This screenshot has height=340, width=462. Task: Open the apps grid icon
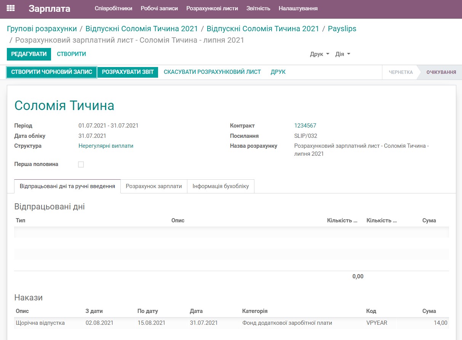(10, 8)
